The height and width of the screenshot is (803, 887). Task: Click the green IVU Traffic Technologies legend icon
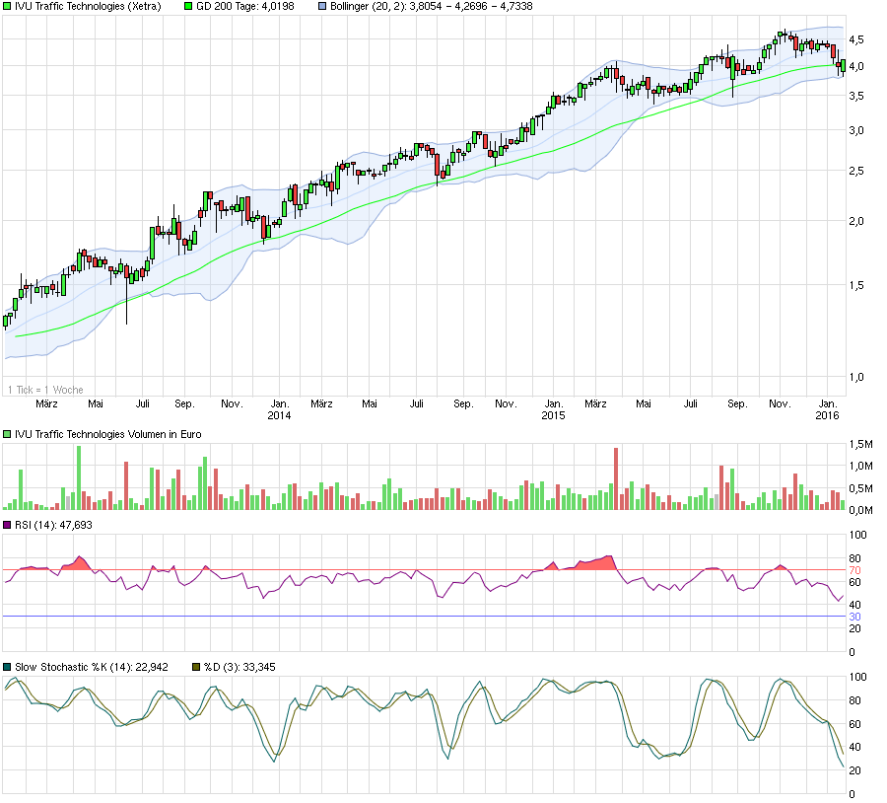8,7
